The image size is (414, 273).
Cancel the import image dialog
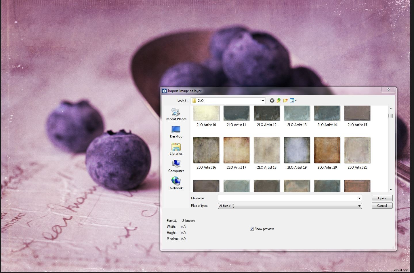click(381, 205)
